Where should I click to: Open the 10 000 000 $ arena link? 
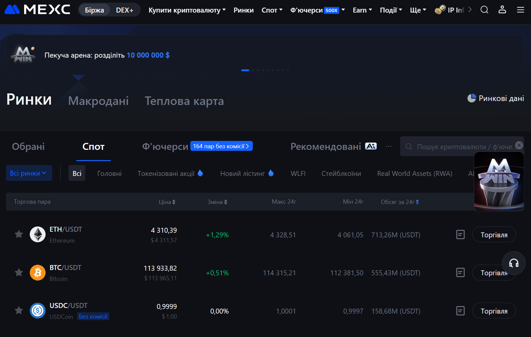click(148, 55)
